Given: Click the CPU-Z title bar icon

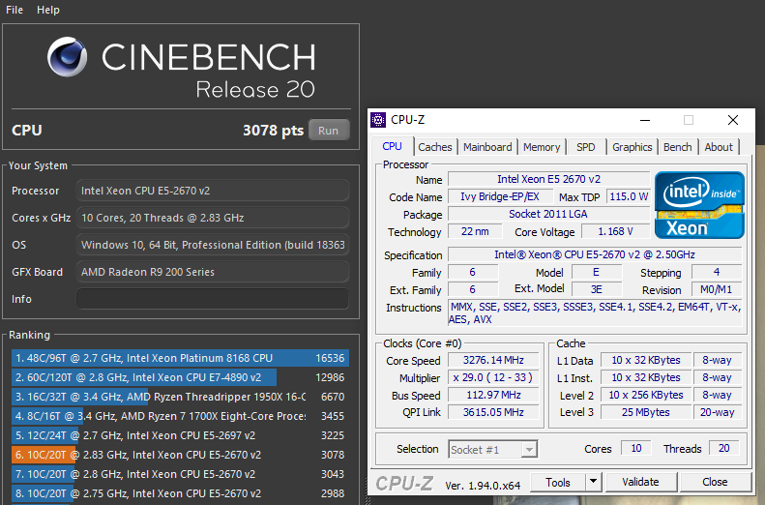Looking at the screenshot, I should coord(378,120).
